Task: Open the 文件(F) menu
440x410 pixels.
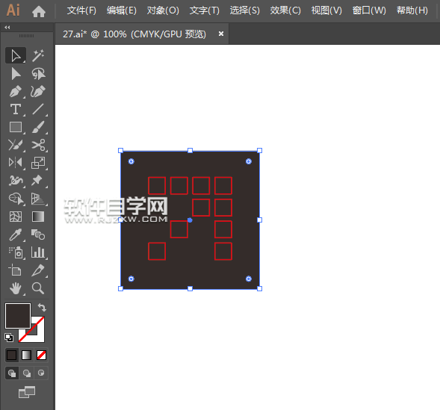Action: [81, 10]
